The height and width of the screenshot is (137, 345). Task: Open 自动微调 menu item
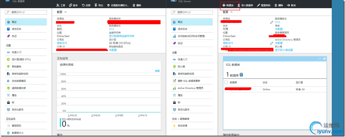coord(192,126)
